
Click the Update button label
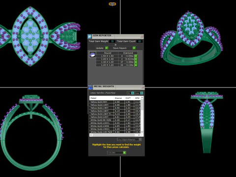[x=99, y=48]
